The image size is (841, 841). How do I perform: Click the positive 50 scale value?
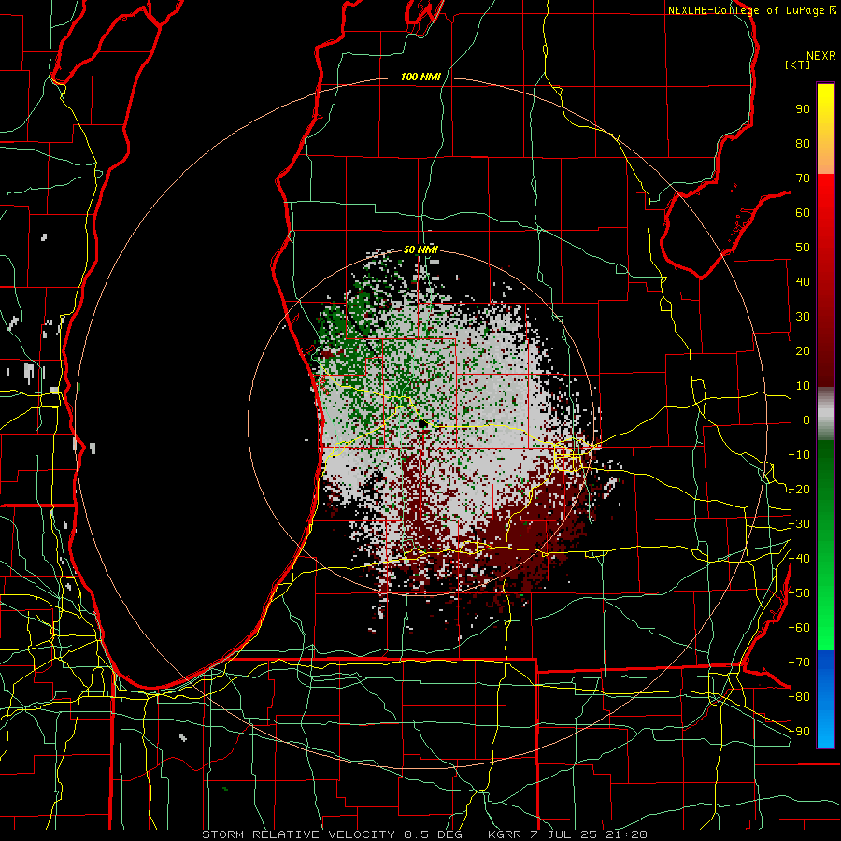pos(803,248)
